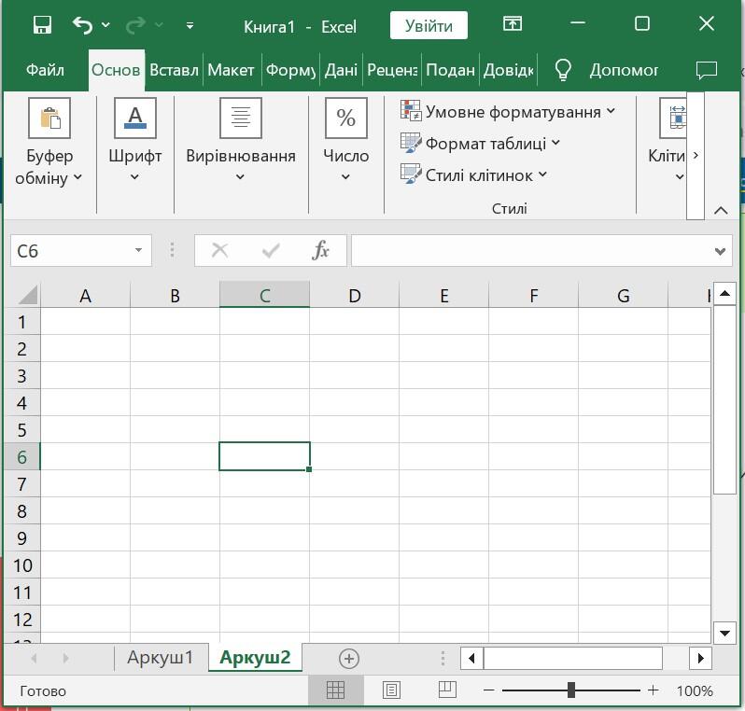Click the zoom slider handle
The image size is (745, 711).
571,690
